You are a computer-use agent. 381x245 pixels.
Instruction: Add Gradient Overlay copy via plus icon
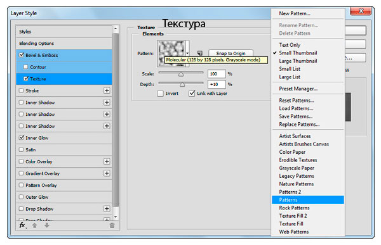[107, 173]
